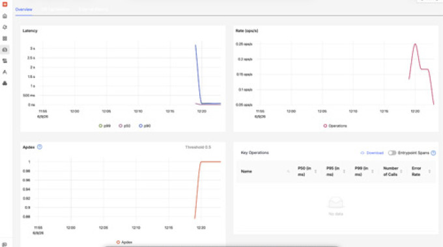Screen dimensions: 443x247
Task: Open the grid dashboards icon in sidebar
Action: tap(5, 38)
